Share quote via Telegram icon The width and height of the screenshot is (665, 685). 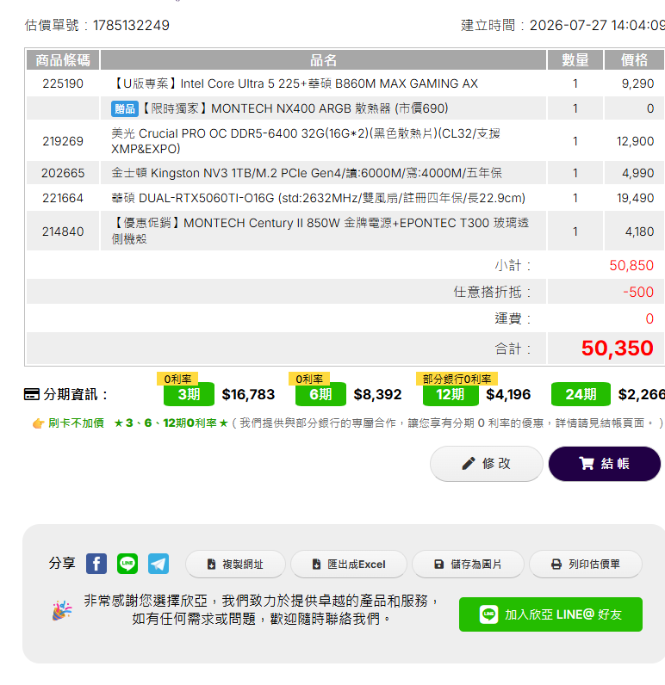coord(158,564)
